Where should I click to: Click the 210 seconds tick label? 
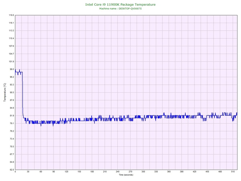coord(105,172)
